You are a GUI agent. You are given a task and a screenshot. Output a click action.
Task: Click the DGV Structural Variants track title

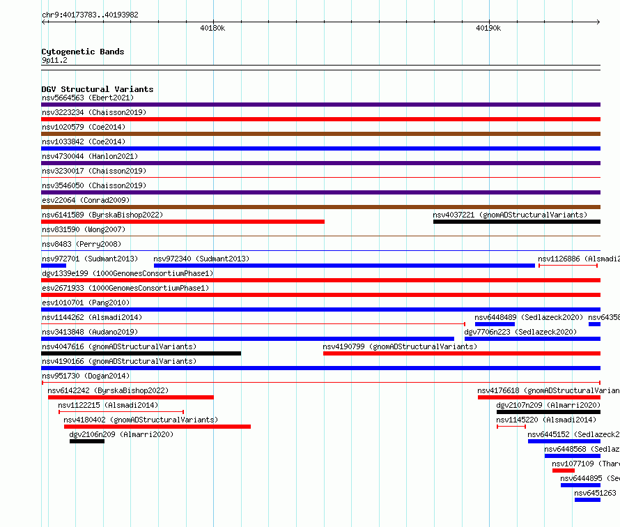tap(98, 89)
